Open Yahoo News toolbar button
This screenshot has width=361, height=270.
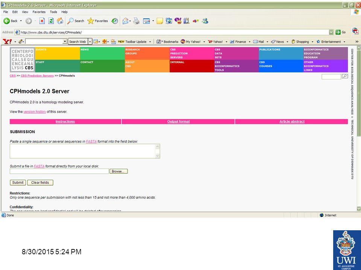[277, 42]
